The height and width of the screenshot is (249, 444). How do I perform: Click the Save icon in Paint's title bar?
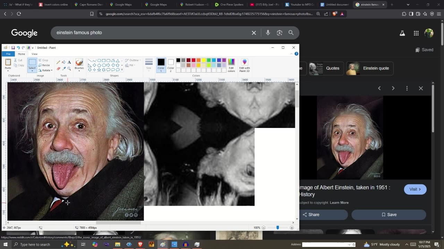(x=13, y=48)
